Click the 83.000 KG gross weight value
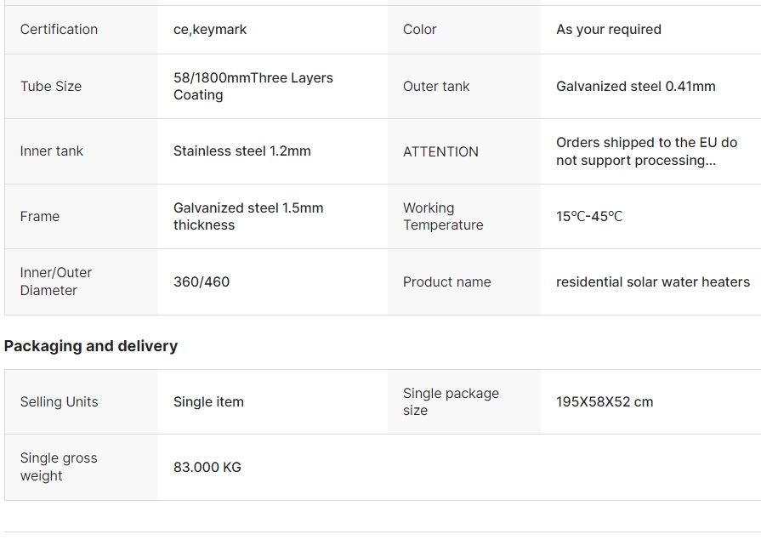Image resolution: width=761 pixels, height=540 pixels. click(x=207, y=468)
